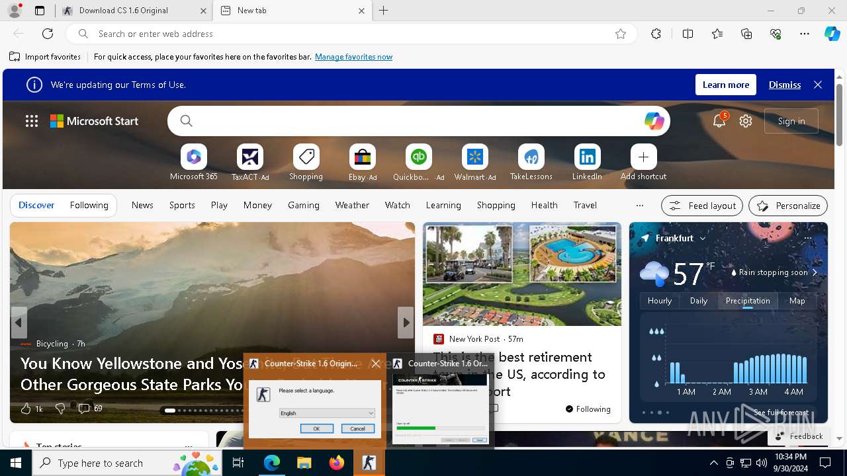This screenshot has width=847, height=476.
Task: Open weather card options ellipsis
Action: (x=807, y=238)
